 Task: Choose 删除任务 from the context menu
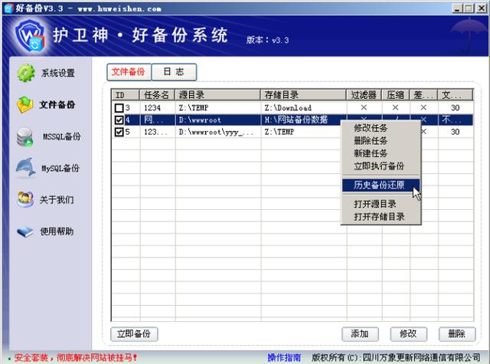[x=371, y=141]
